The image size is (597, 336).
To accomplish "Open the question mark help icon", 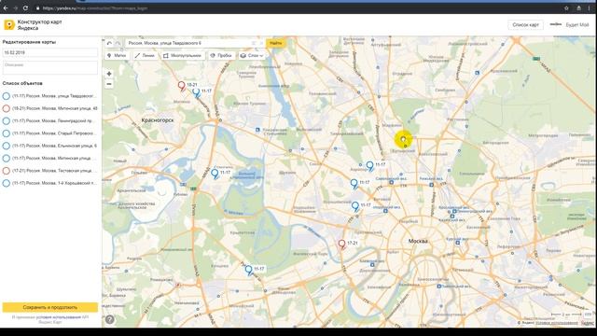I will click(x=110, y=319).
